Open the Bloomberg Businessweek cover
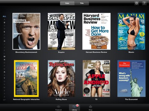149x111 pixels. [26, 31]
